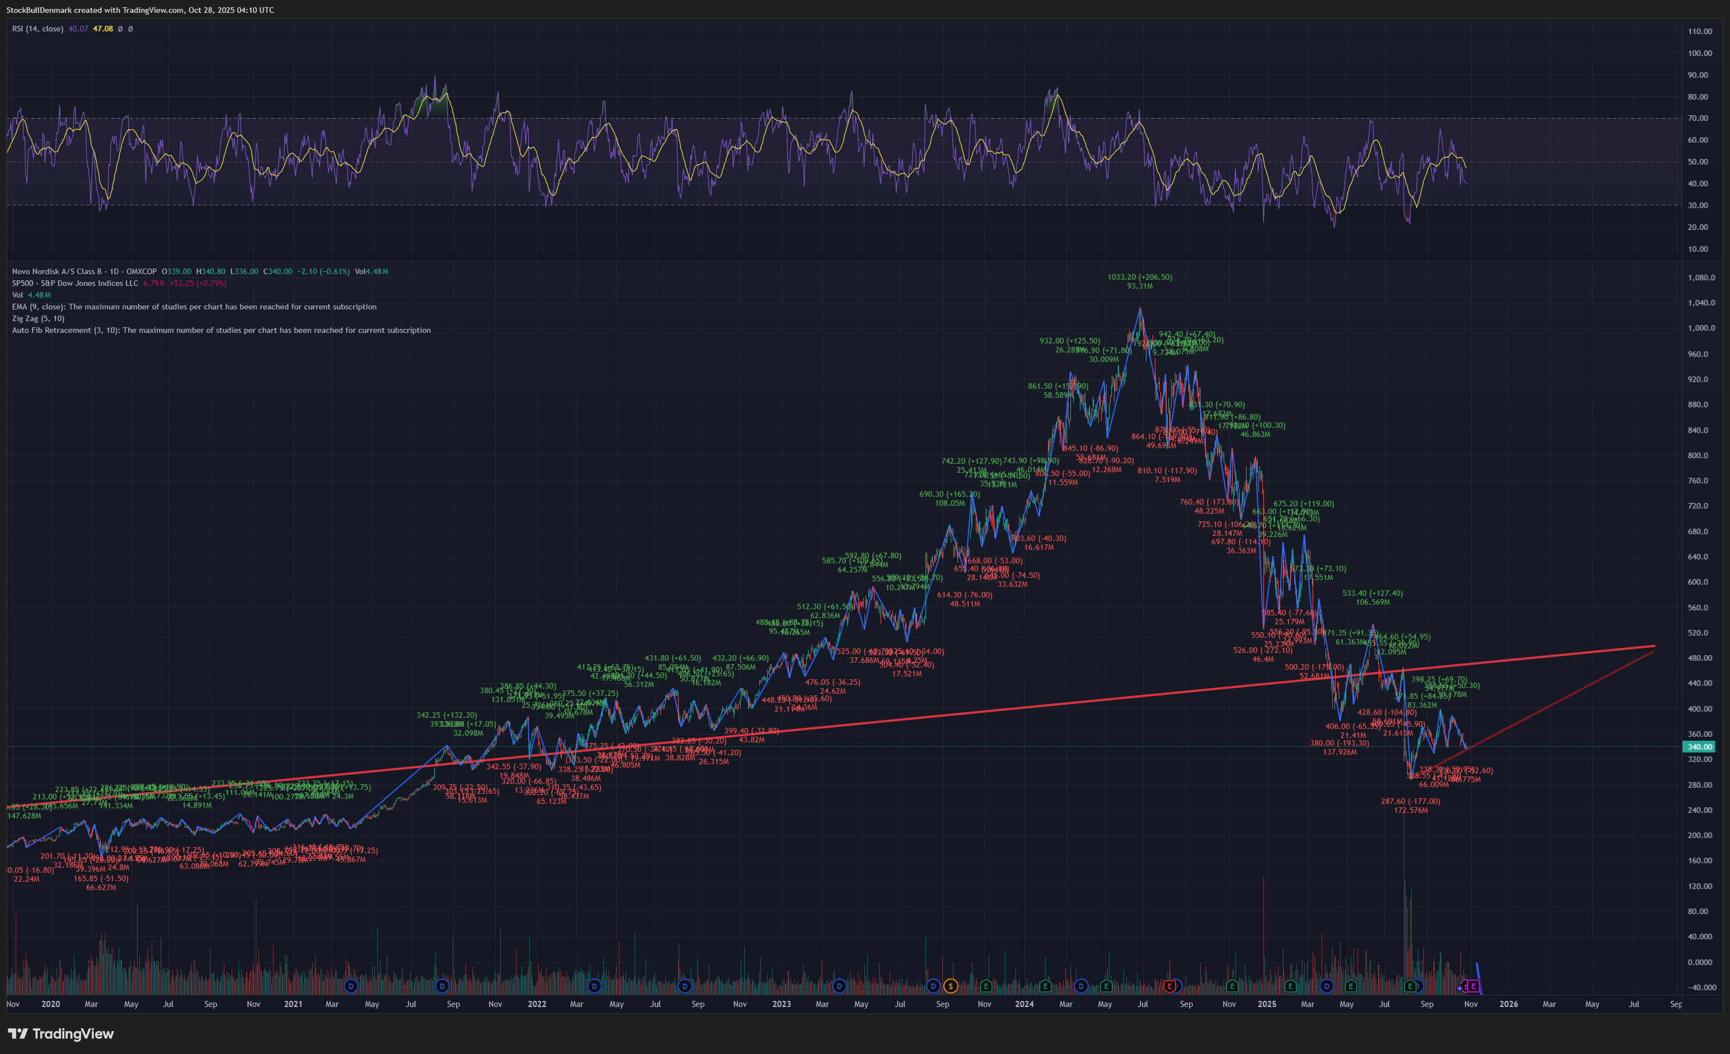1730x1054 pixels.
Task: Select the 165.85 (-51.50) swing low label
Action: coord(101,878)
